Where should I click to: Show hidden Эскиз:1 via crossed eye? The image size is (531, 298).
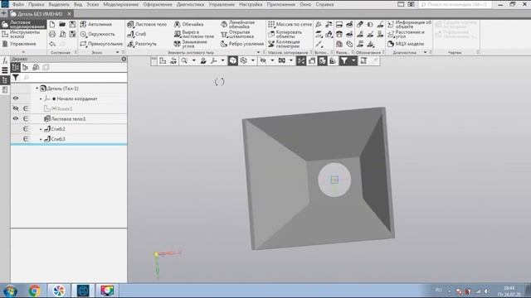pyautogui.click(x=16, y=108)
